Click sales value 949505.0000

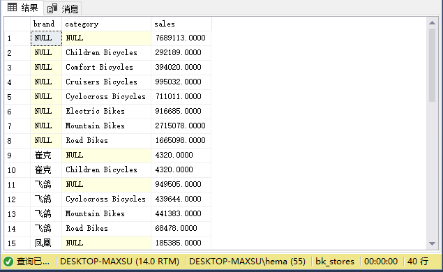click(181, 185)
